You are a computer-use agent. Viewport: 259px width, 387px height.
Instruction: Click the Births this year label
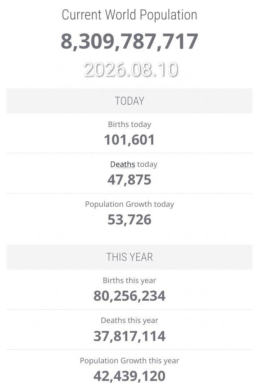[129, 281]
